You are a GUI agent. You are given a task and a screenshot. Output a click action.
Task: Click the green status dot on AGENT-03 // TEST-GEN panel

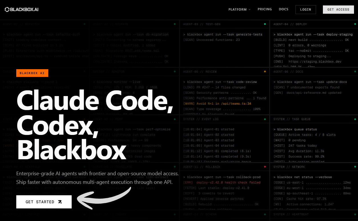265,24
